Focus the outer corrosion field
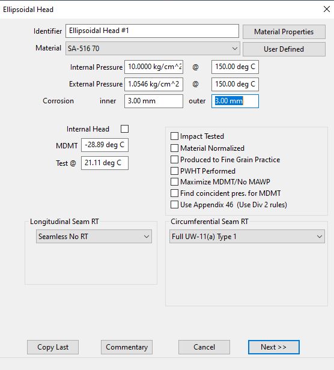 (235, 102)
